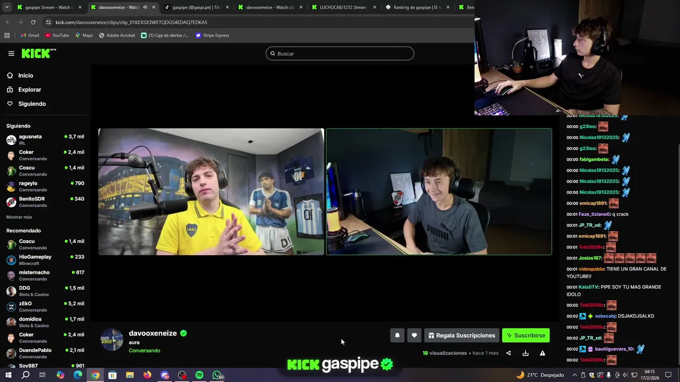680x382 pixels.
Task: Open DDG Slots & Casino channel
Action: (x=45, y=291)
